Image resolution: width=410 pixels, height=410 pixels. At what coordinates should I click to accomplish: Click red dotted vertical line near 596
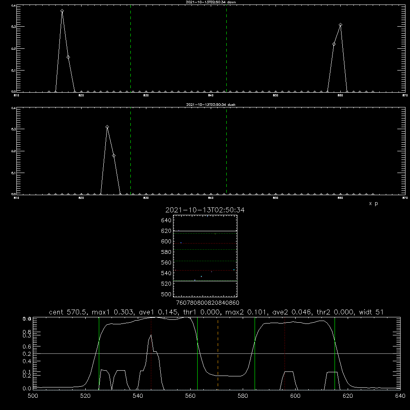(285, 353)
